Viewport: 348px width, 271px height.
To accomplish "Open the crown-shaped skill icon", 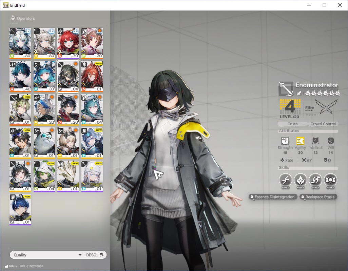I will point(301,180).
